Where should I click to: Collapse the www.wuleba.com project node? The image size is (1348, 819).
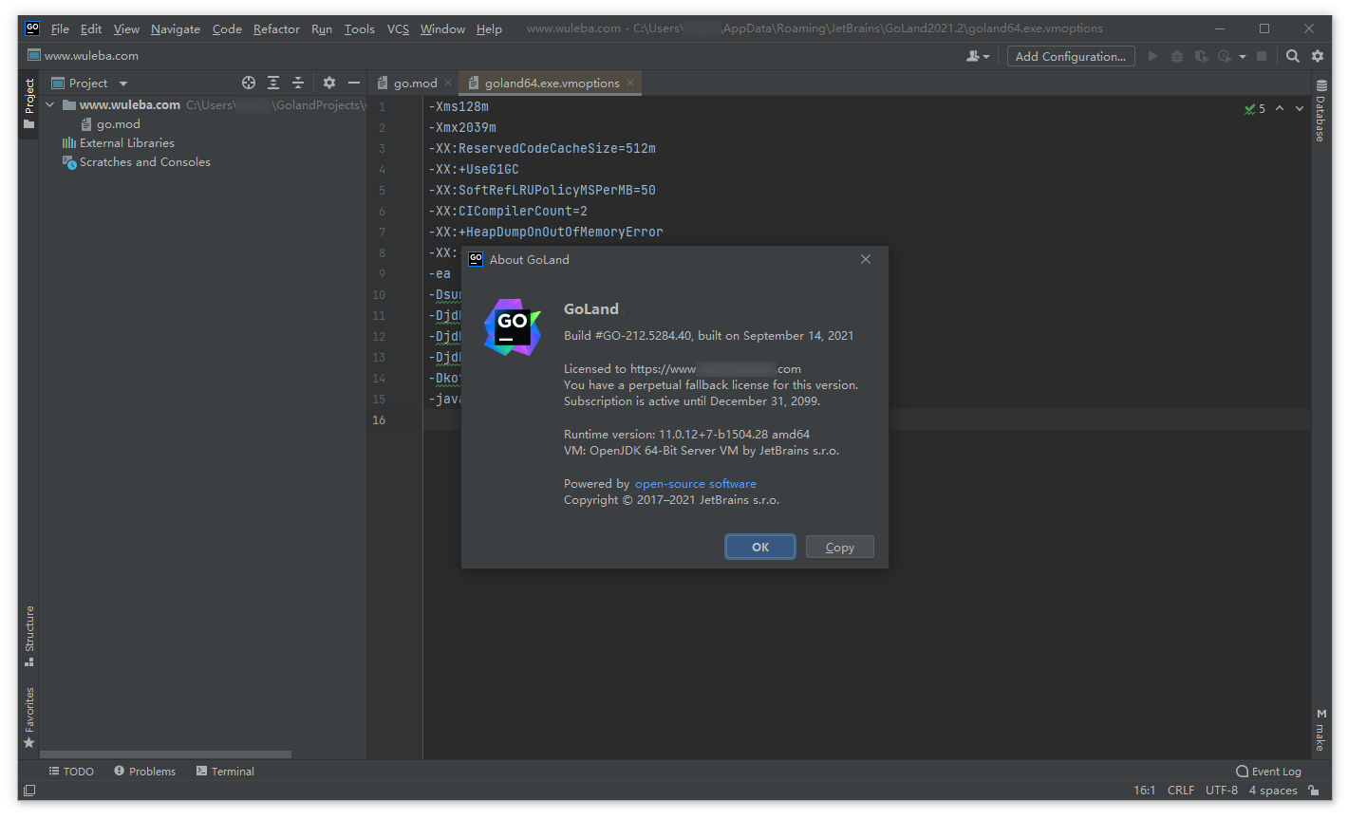coord(50,105)
